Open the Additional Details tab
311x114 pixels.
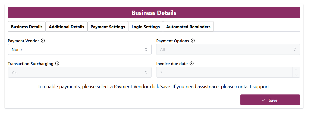coord(67,27)
